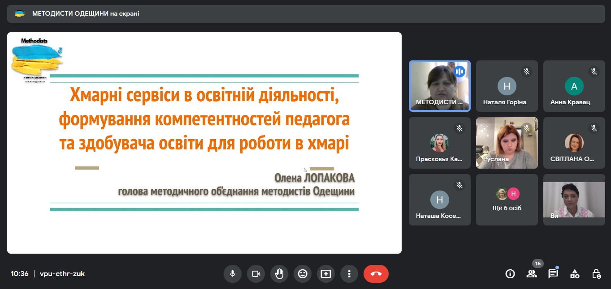Image resolution: width=611 pixels, height=289 pixels.
Task: Click the present screen icon
Action: click(326, 274)
